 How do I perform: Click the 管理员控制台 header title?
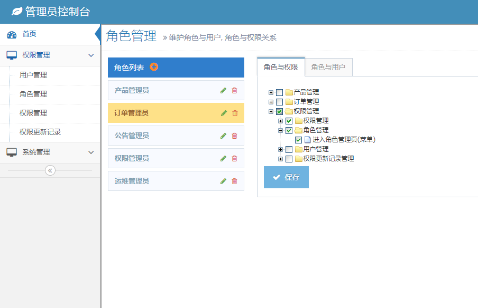tap(58, 12)
